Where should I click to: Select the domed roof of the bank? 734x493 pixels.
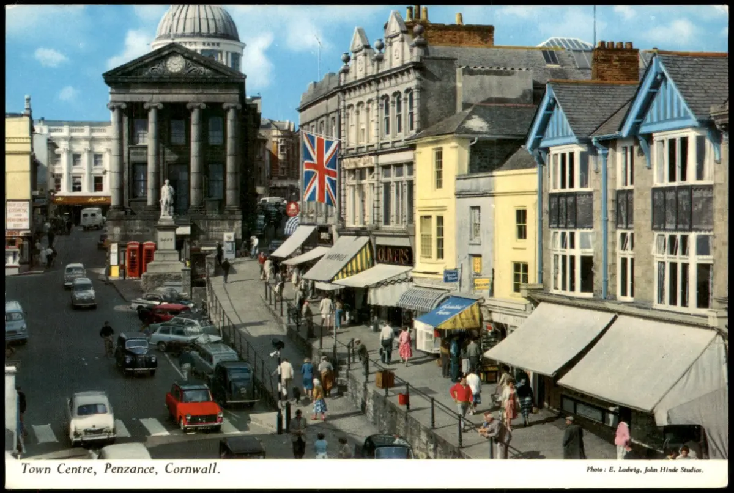[197, 24]
